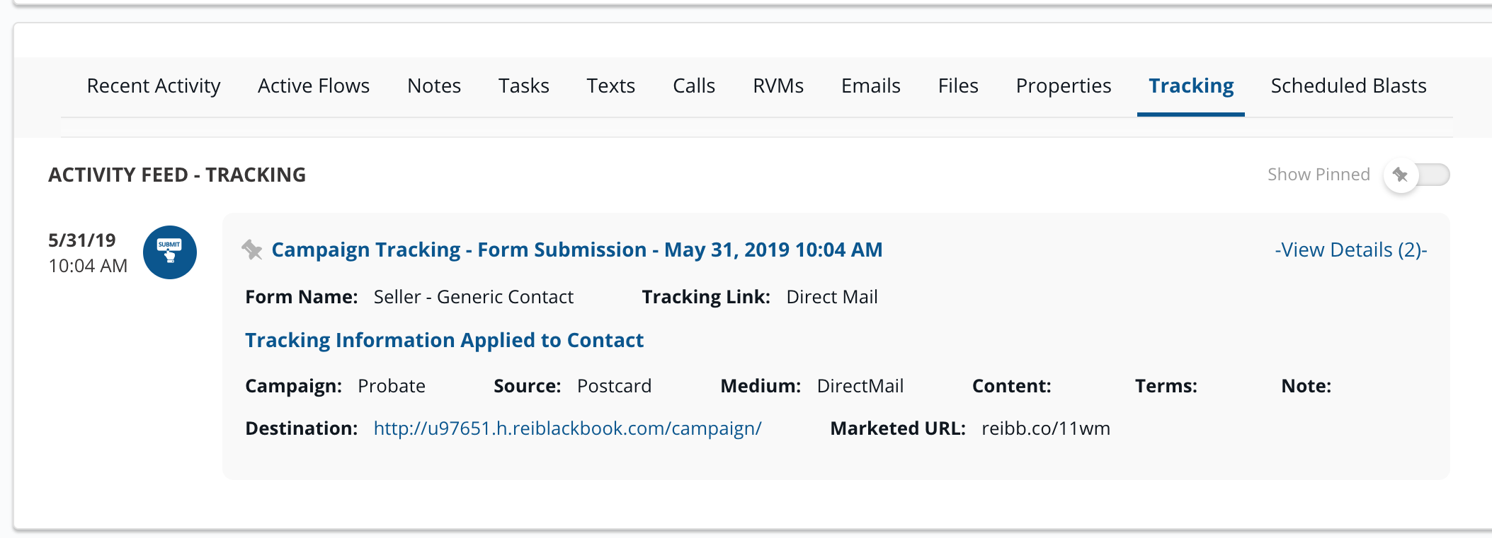Click the form Submit activity icon
This screenshot has width=1492, height=538.
pyautogui.click(x=170, y=252)
